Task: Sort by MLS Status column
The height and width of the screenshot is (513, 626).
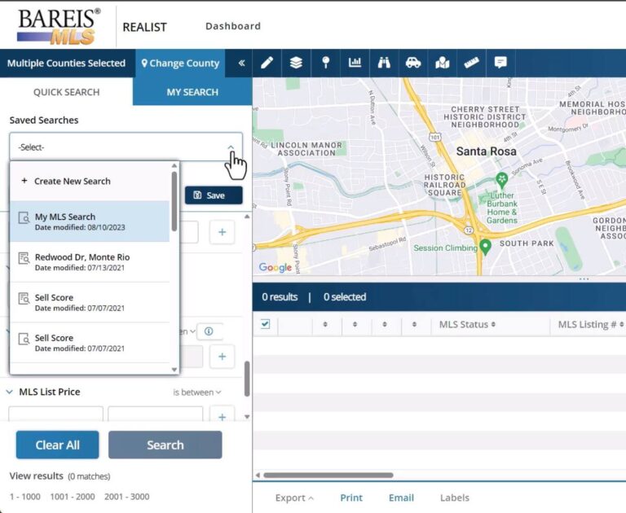Action: 468,324
